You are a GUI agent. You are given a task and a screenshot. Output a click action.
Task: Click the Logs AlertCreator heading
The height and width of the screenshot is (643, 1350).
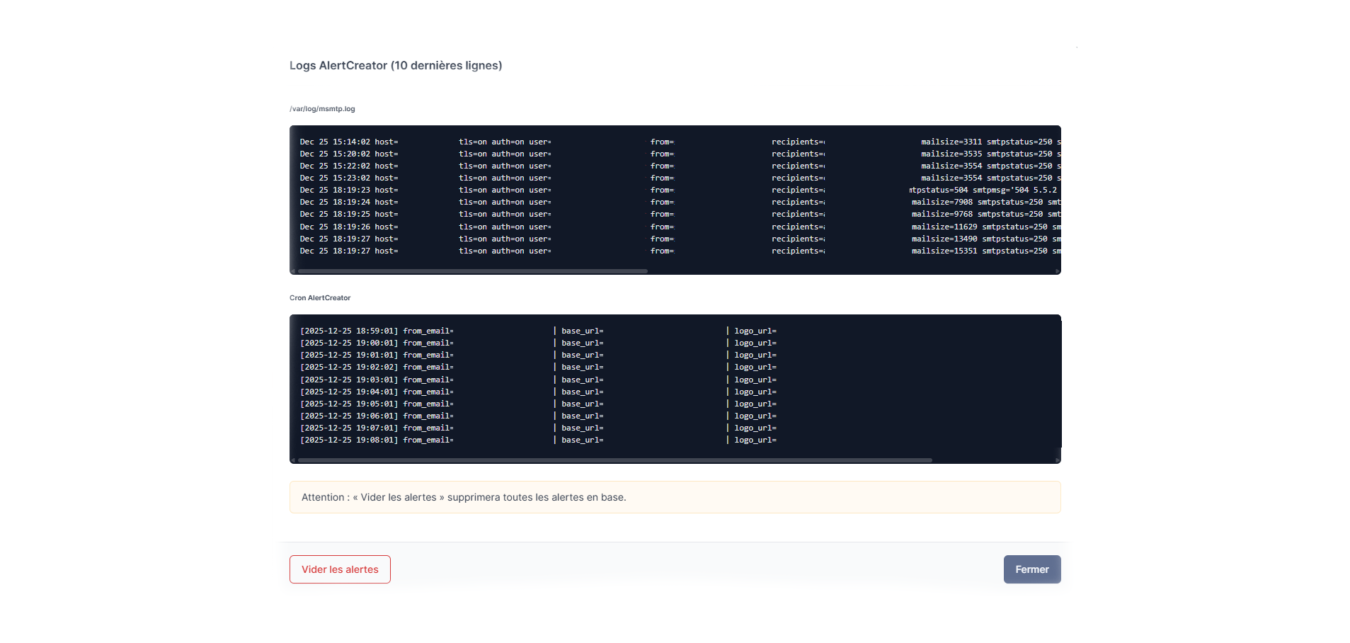(395, 65)
